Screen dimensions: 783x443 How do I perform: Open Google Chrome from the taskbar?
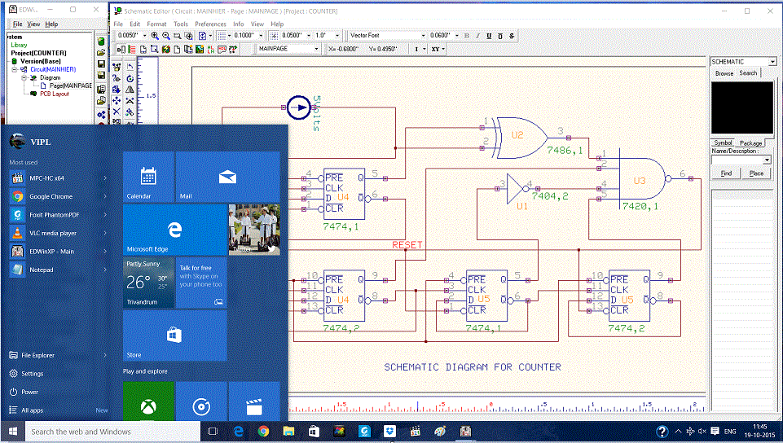(263, 432)
